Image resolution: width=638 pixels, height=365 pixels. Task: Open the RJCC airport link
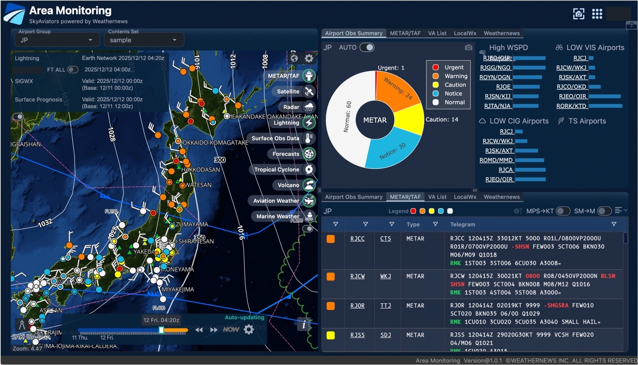tap(357, 239)
